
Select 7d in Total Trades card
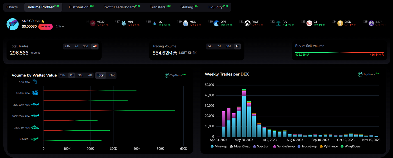[76, 46]
